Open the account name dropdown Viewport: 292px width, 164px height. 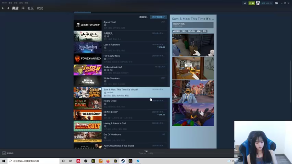266,3
